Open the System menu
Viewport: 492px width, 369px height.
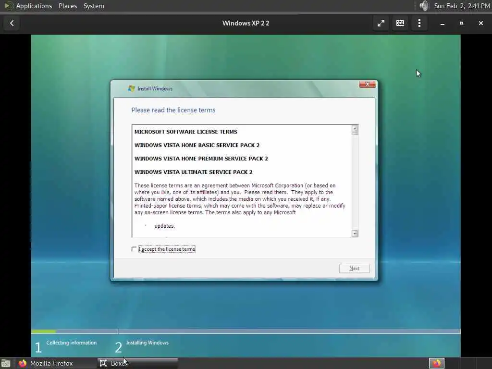coord(94,6)
